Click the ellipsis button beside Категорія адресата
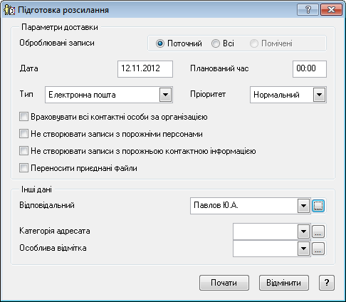The height and width of the screenshot is (302, 346). 318,231
